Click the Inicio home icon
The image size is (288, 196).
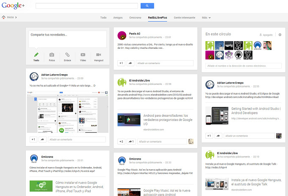pos(3,17)
